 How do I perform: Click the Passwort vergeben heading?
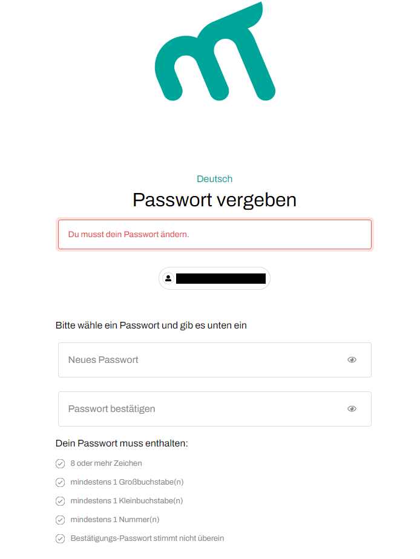(214, 200)
